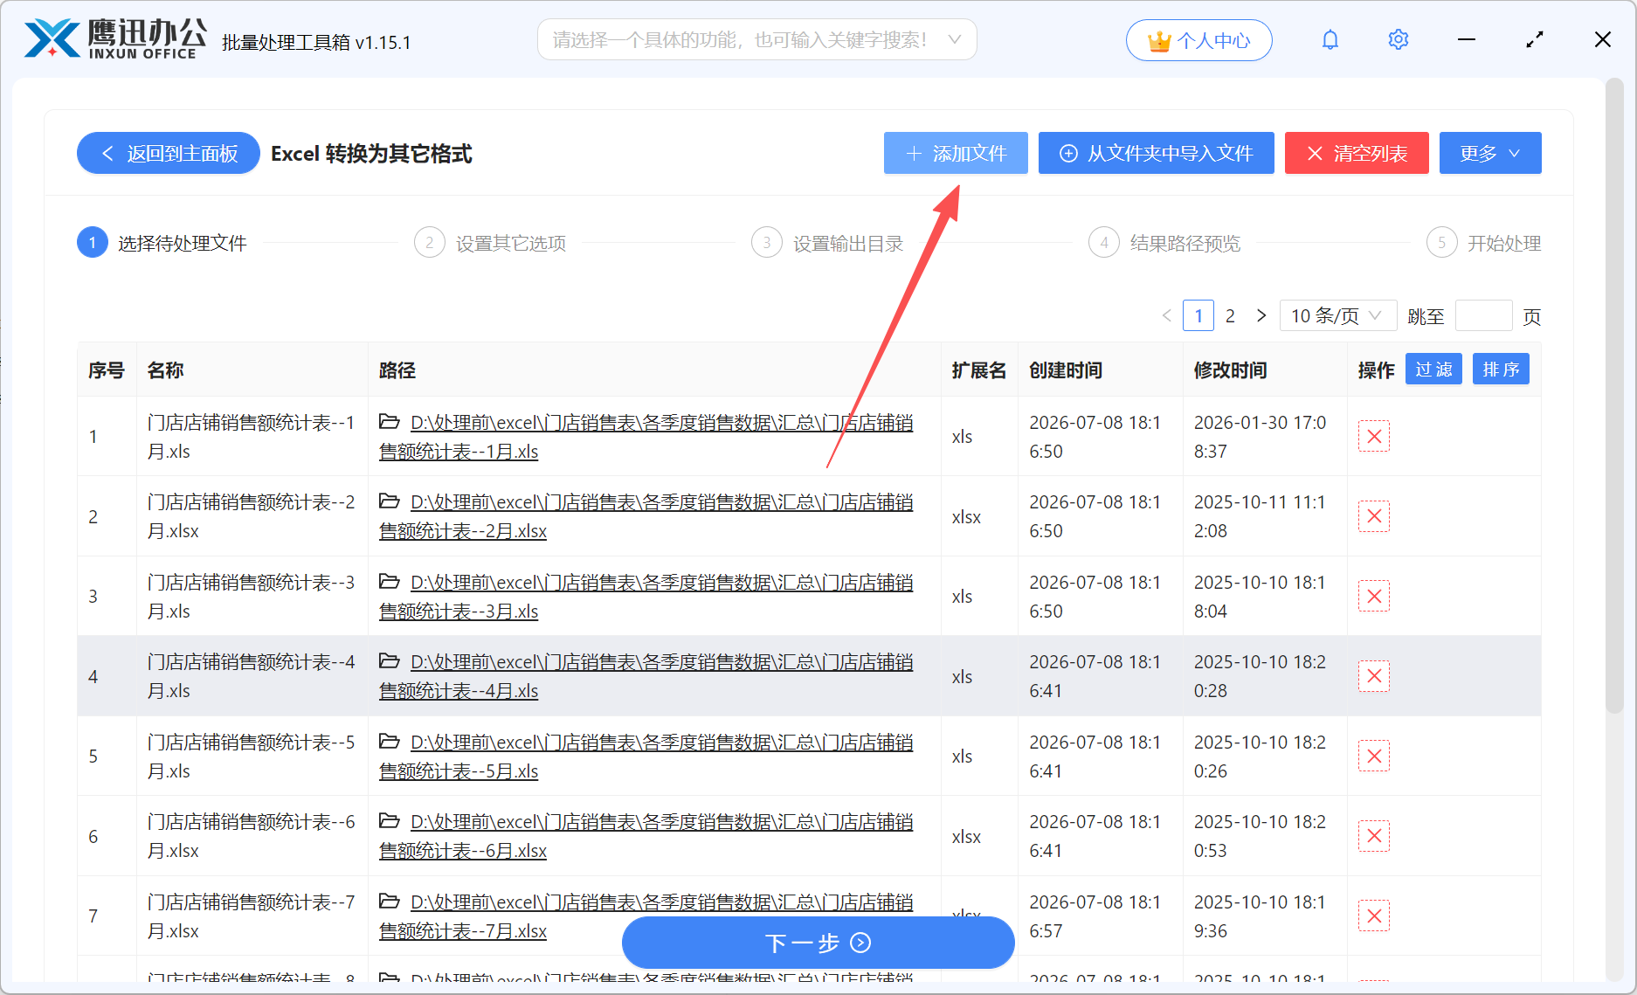
Task: Open folder icon for 4月.xls path
Action: (390, 661)
